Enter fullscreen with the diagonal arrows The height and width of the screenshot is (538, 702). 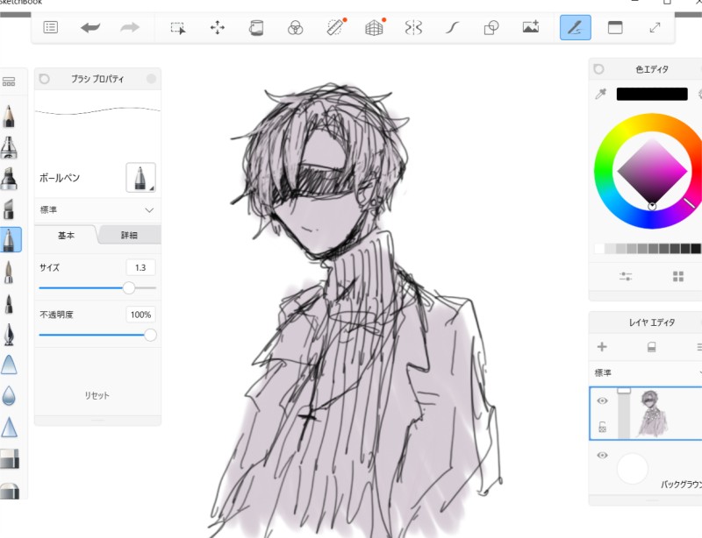tap(655, 28)
